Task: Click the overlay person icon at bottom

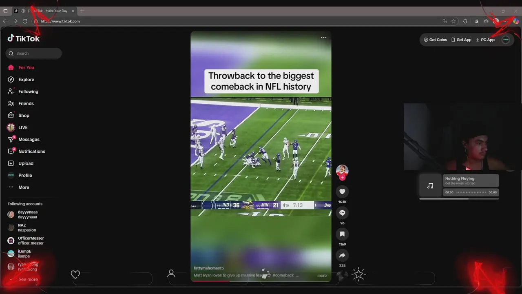Action: tap(171, 274)
